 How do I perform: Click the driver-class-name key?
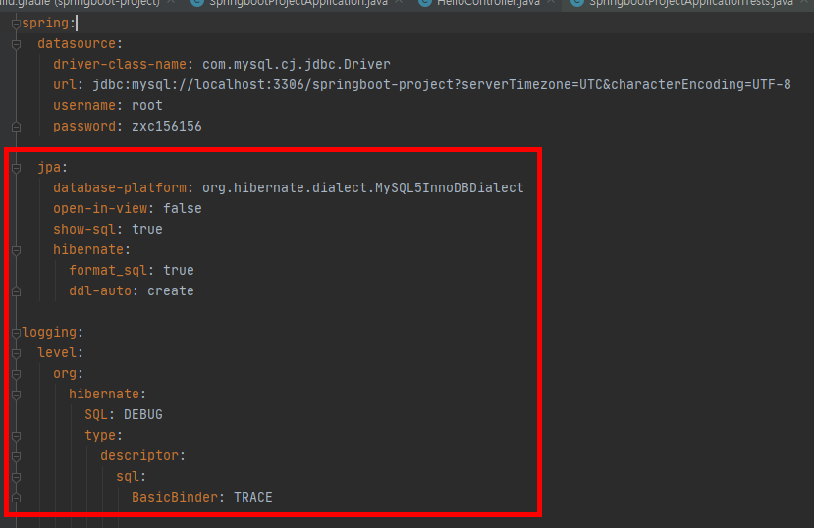pyautogui.click(x=120, y=65)
